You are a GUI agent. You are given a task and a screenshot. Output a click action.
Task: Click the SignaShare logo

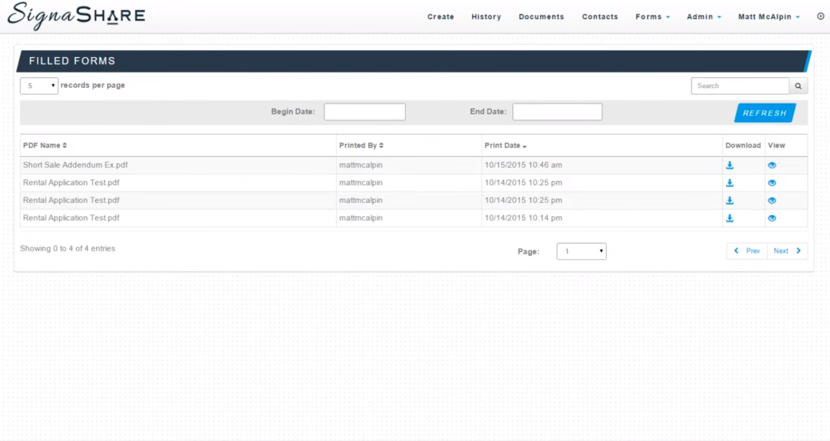76,16
